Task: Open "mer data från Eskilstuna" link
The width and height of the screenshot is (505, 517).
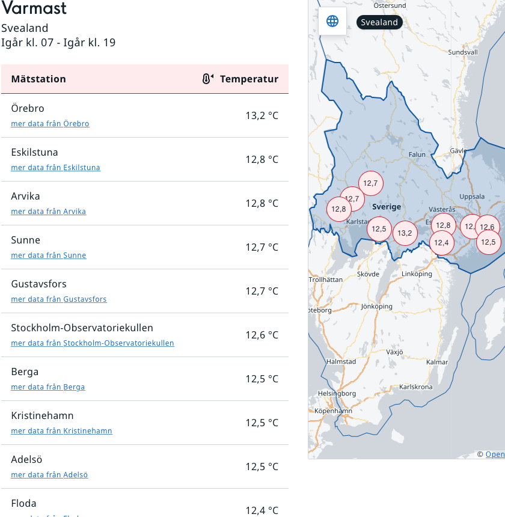Action: click(x=55, y=168)
